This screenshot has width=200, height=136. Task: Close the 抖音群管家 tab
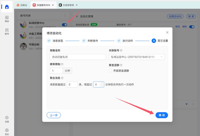tap(77, 5)
